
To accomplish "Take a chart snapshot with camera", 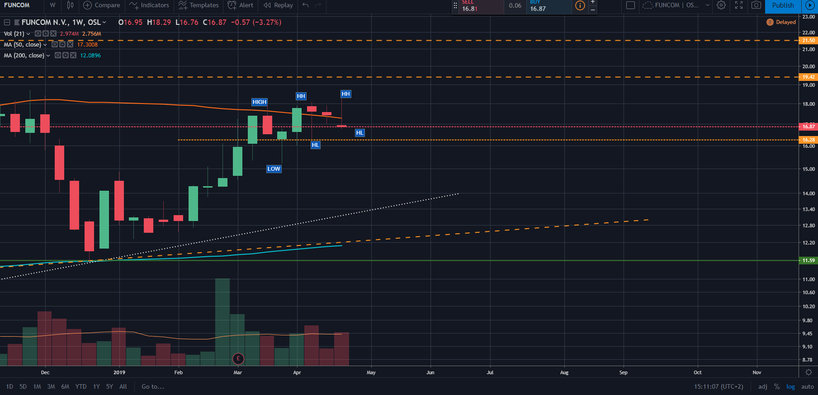I will click(x=756, y=5).
